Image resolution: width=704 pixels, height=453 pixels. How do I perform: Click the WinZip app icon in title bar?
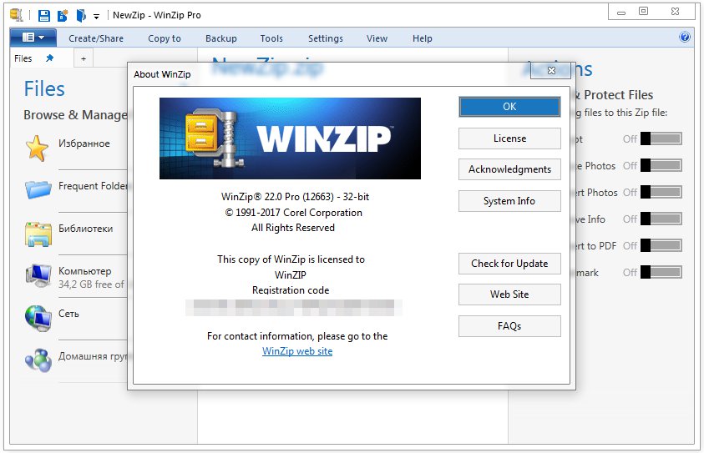[x=17, y=15]
